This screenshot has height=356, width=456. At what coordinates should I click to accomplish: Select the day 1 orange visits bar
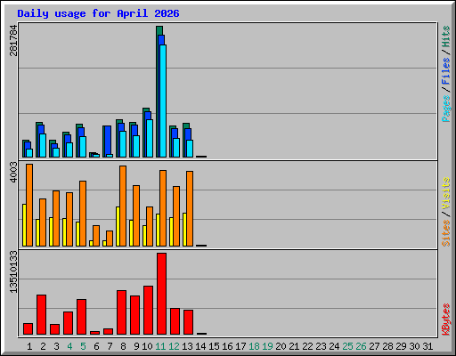coord(29,205)
